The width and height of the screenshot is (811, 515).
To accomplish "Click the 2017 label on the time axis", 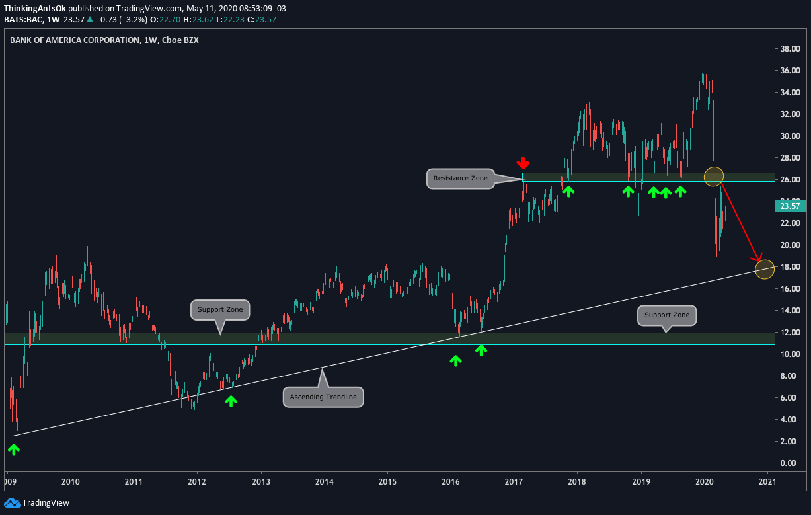I will [x=514, y=481].
